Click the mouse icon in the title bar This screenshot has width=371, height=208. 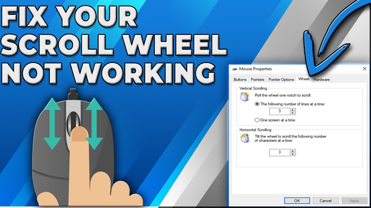234,69
